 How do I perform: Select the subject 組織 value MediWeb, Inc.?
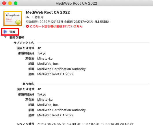[x=48, y=64]
